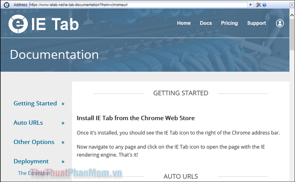Image resolution: width=295 pixels, height=182 pixels.
Task: Open The Extension sub-link under Deployment
Action: [34, 173]
